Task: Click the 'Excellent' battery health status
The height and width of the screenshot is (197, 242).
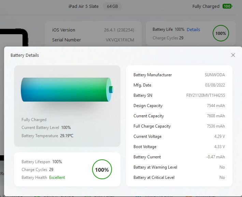Action: 57,178
